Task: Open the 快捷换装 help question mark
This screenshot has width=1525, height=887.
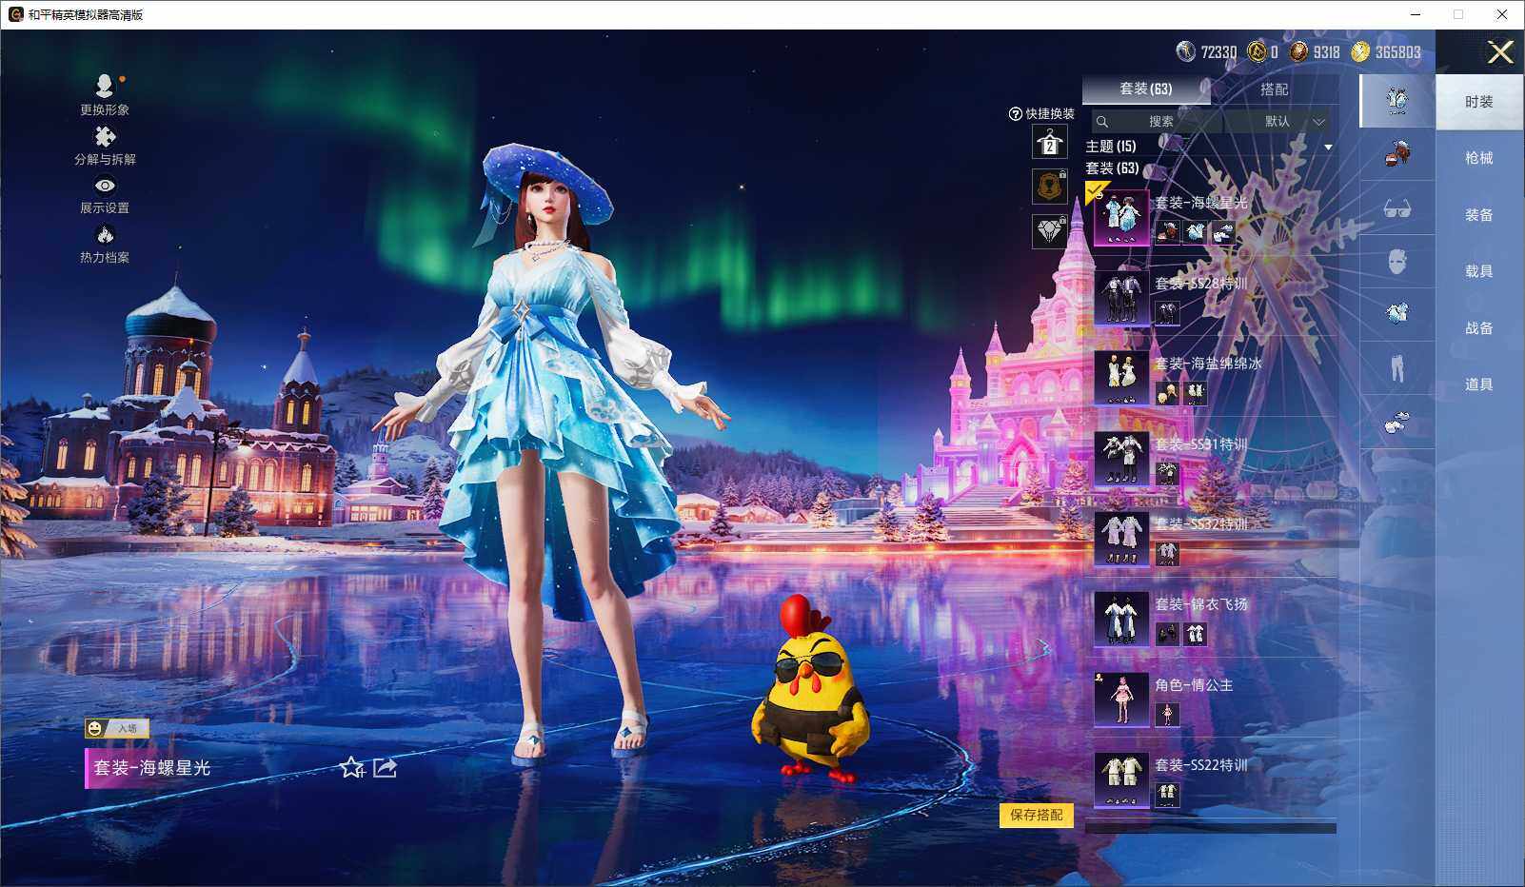Action: click(x=1015, y=114)
